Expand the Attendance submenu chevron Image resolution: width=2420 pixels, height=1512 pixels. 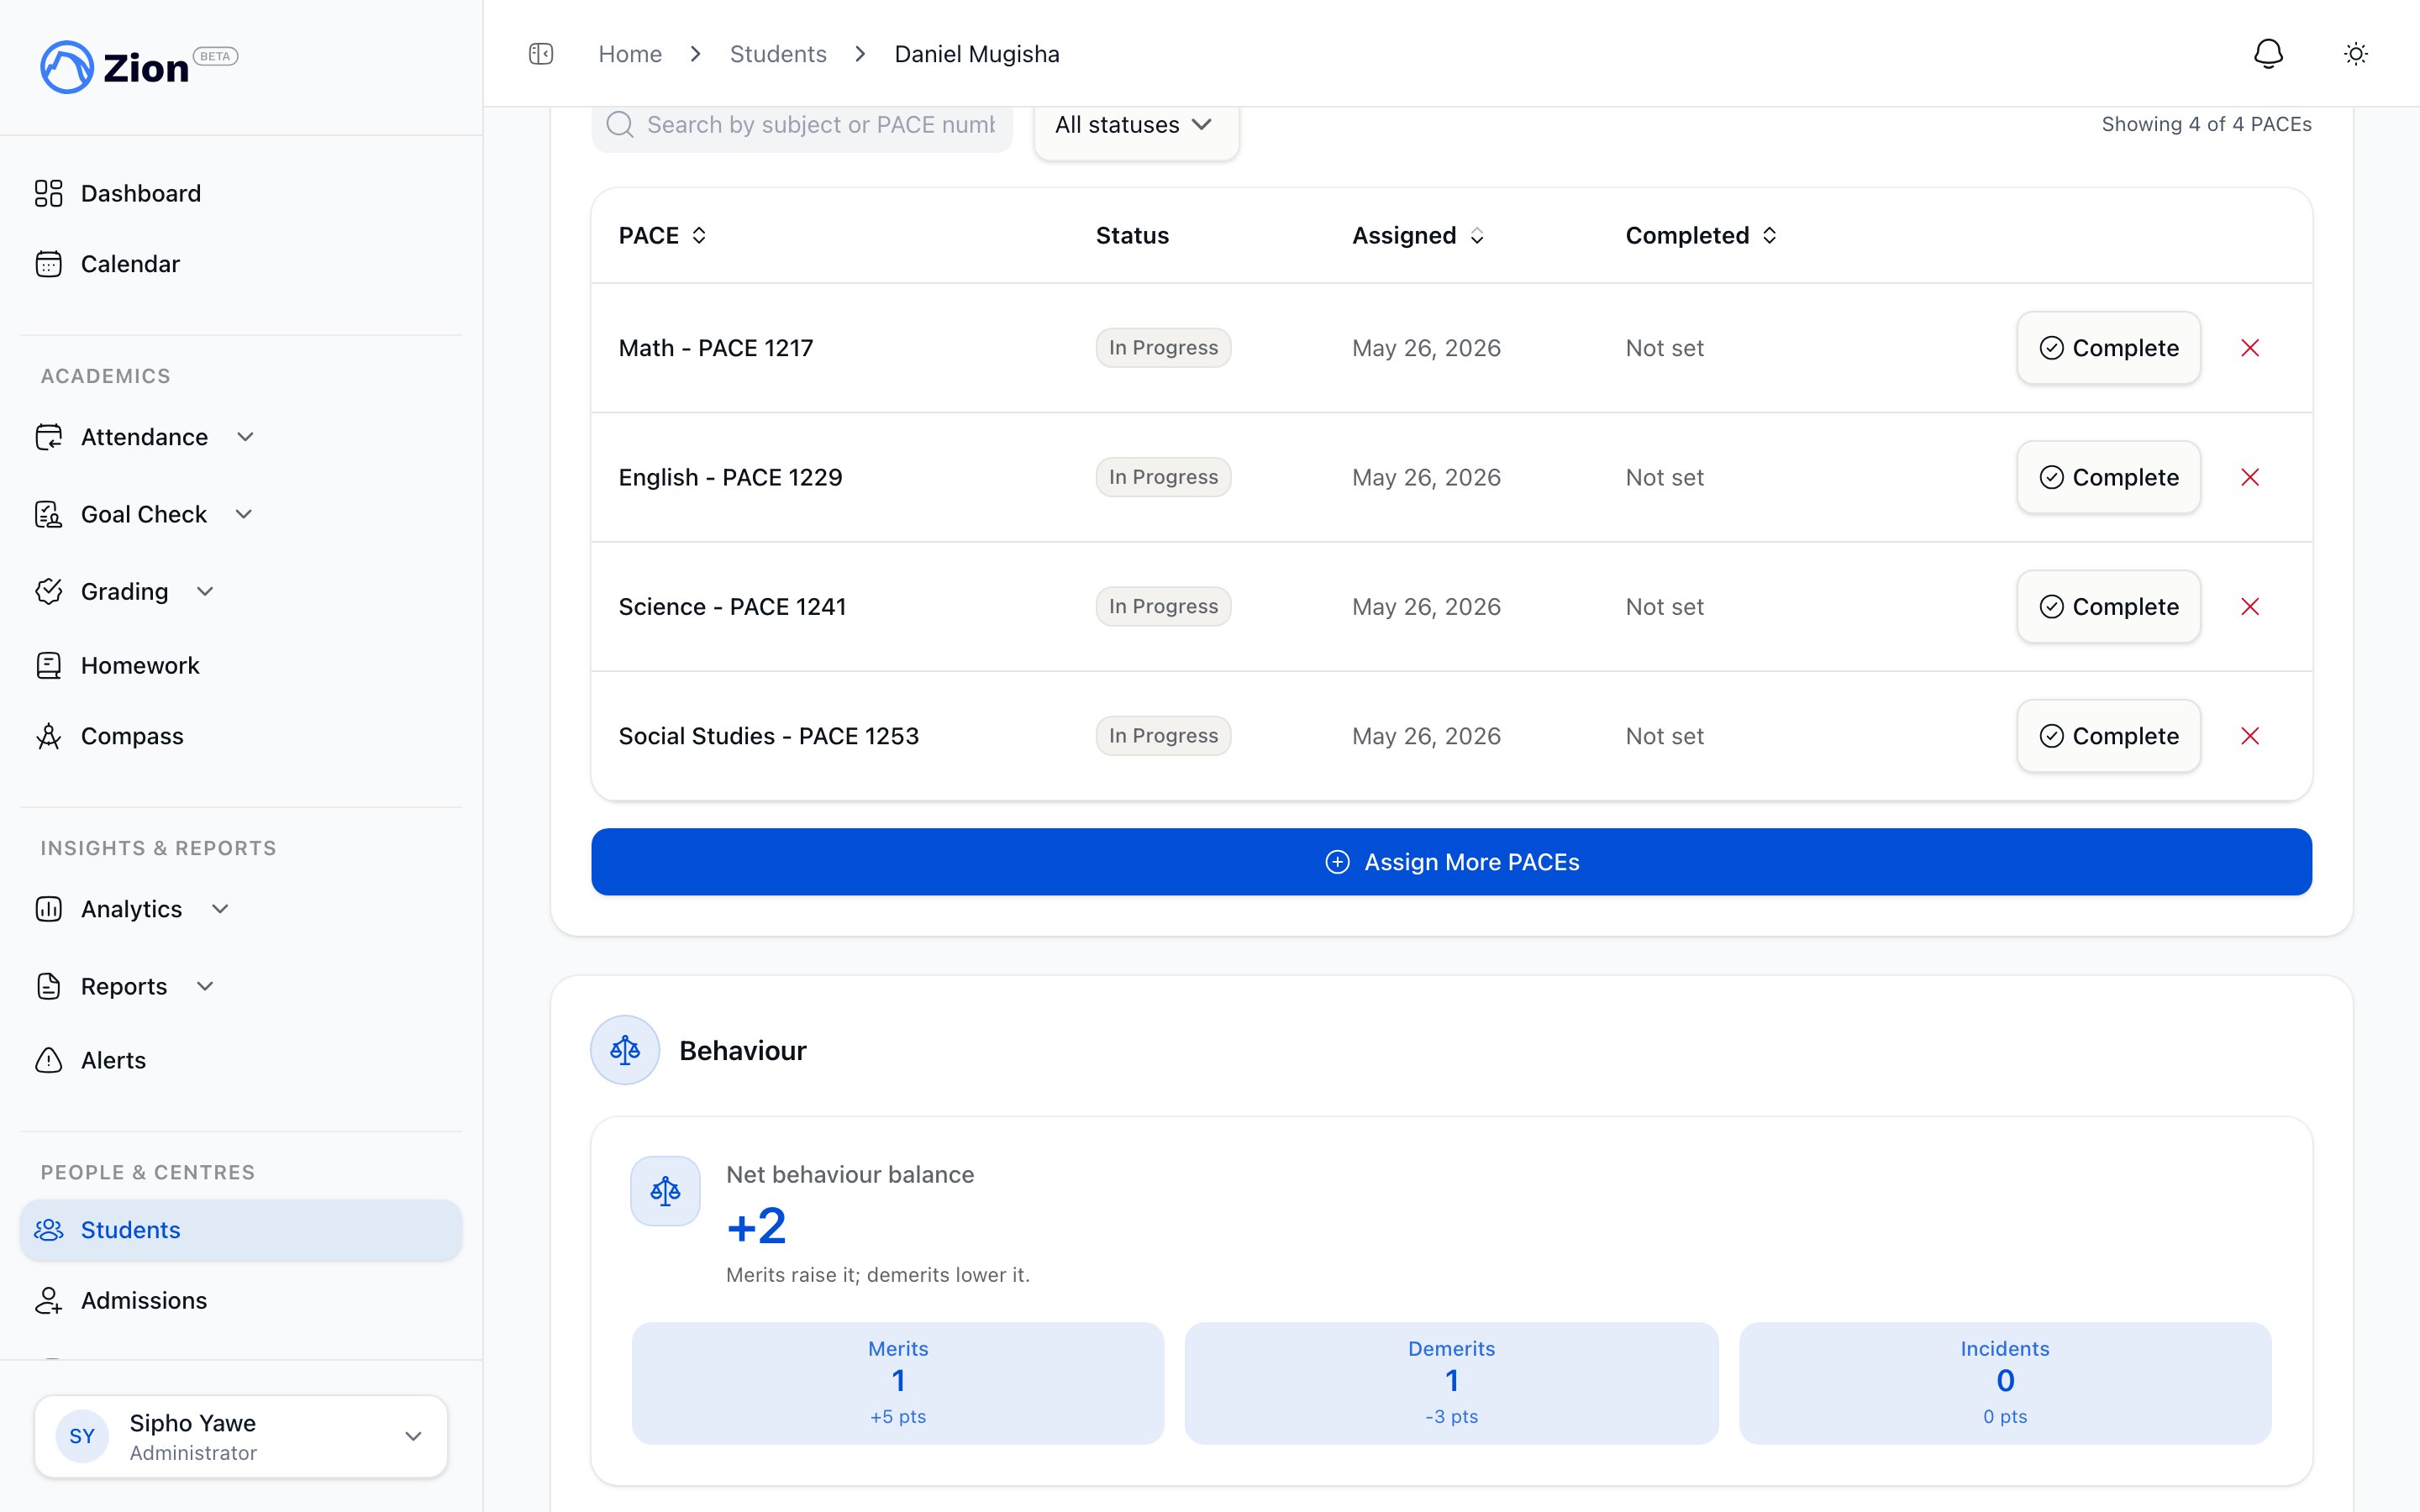pyautogui.click(x=245, y=437)
